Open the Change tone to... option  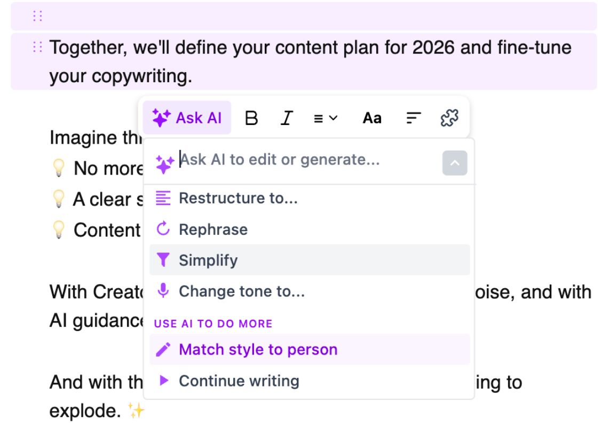[241, 292]
